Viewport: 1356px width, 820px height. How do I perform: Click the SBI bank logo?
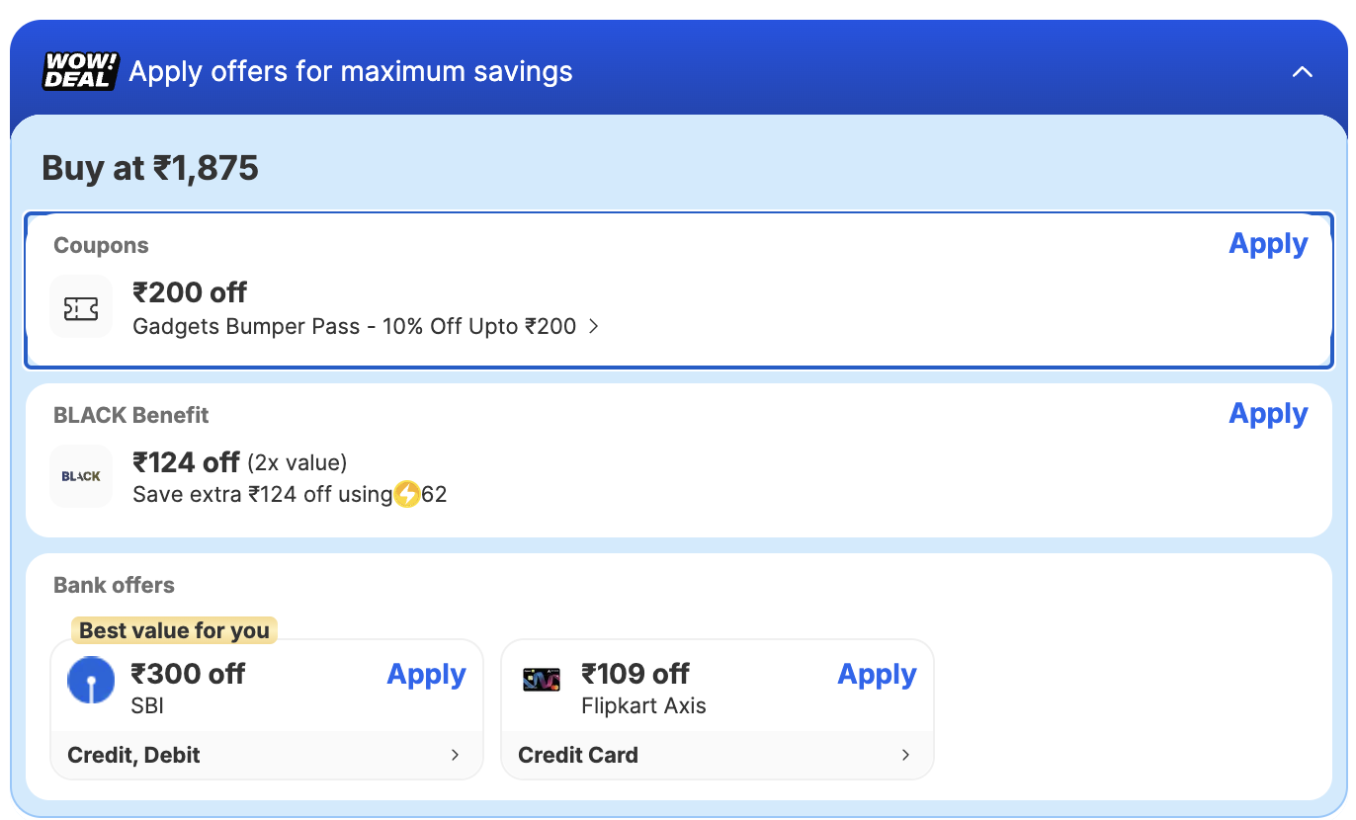tap(91, 681)
